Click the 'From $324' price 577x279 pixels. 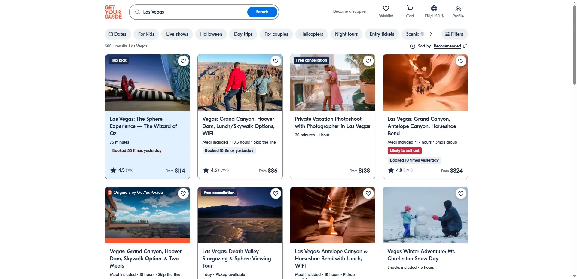(x=452, y=171)
